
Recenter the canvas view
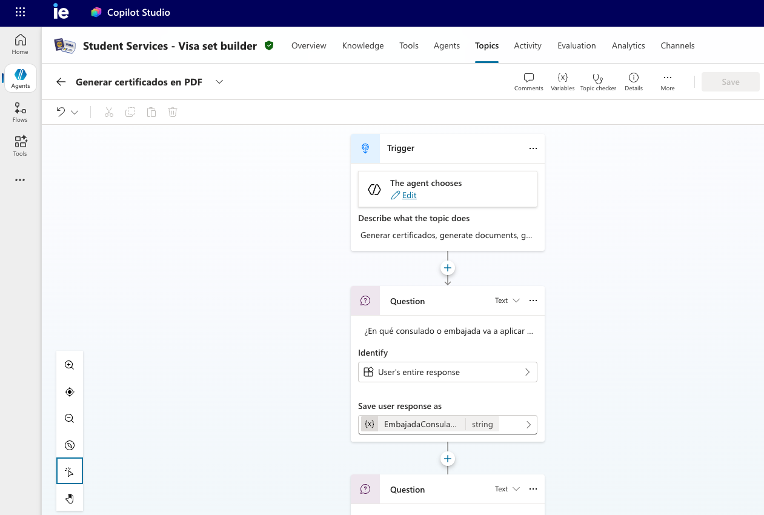70,392
